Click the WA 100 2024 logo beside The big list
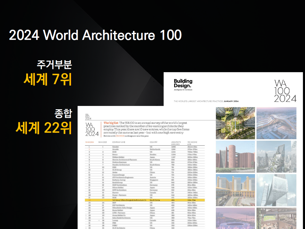The height and width of the screenshot is (229, 305). click(92, 129)
